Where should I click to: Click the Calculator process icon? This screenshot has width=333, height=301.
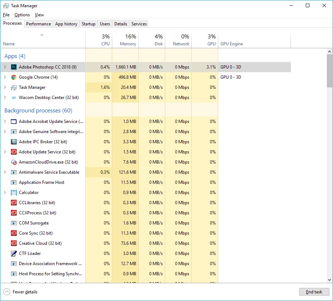[x=13, y=193]
